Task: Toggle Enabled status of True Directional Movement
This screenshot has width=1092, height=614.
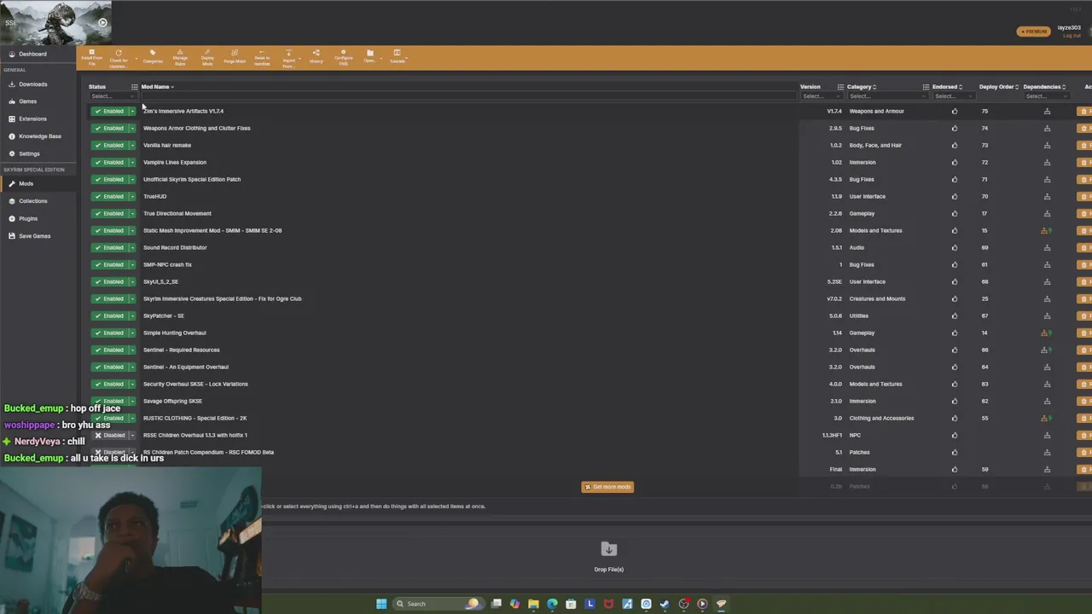Action: coord(109,213)
